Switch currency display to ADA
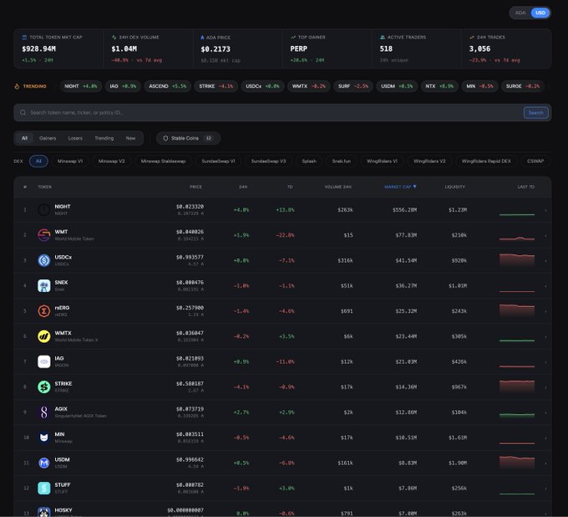This screenshot has width=568, height=517. pos(520,13)
